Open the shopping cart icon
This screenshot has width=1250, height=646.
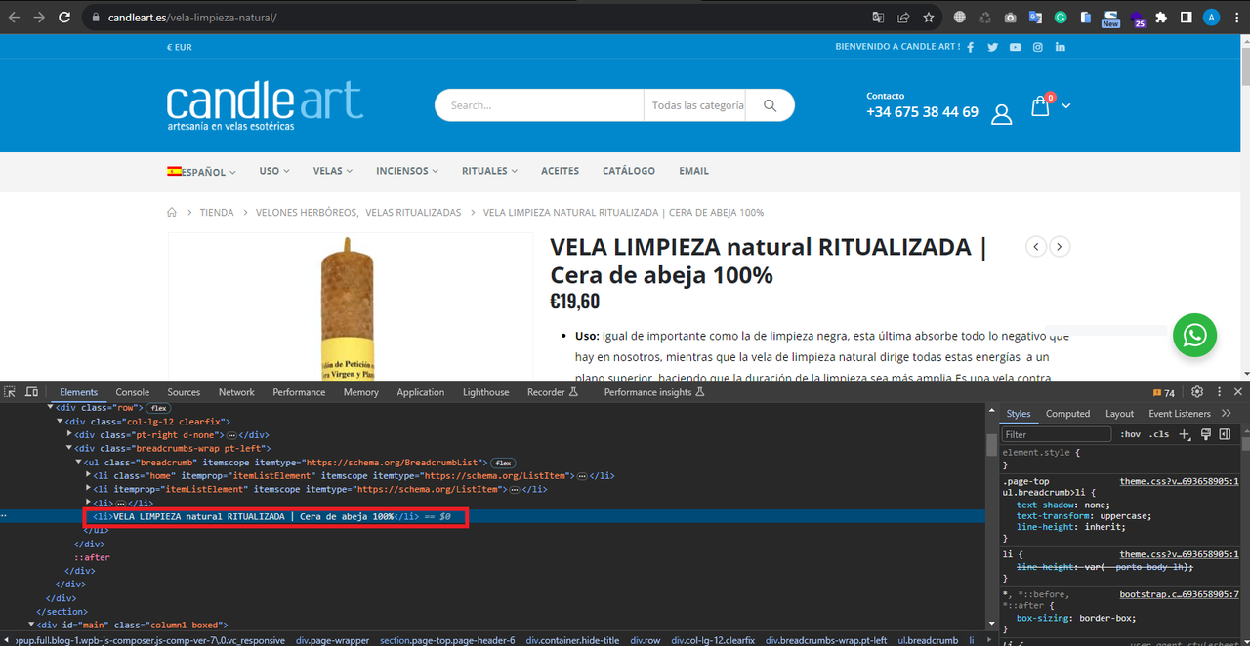click(1040, 106)
